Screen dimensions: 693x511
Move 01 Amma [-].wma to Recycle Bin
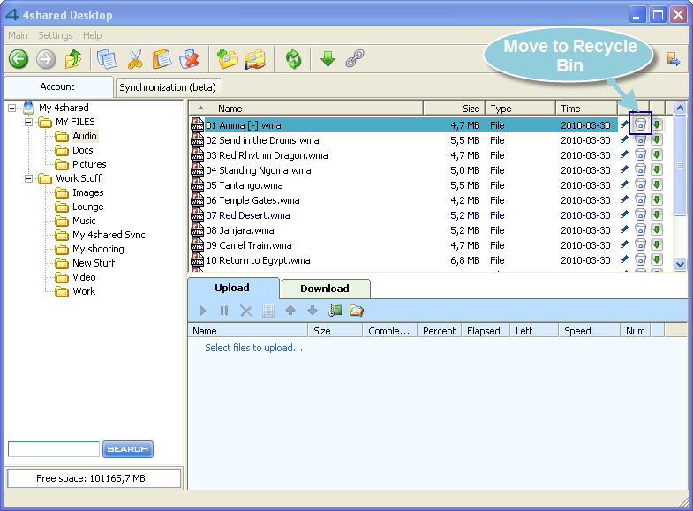tap(640, 125)
